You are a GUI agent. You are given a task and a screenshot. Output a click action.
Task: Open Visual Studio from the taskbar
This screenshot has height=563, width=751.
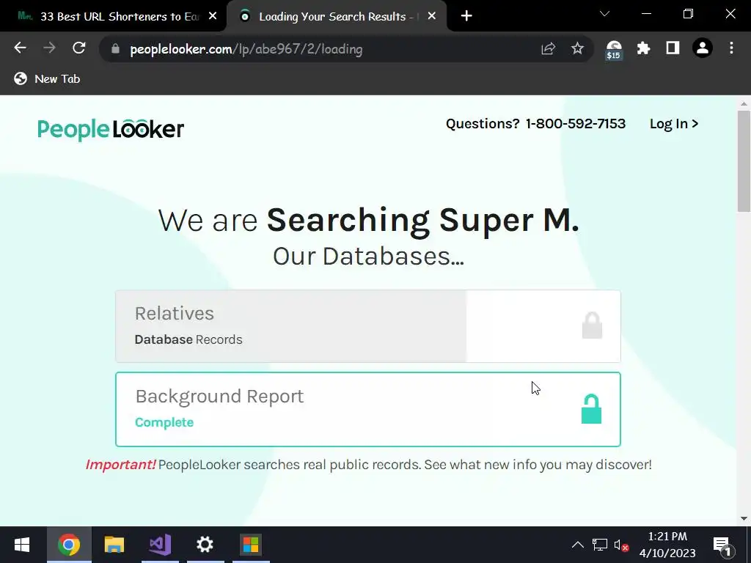click(x=160, y=545)
